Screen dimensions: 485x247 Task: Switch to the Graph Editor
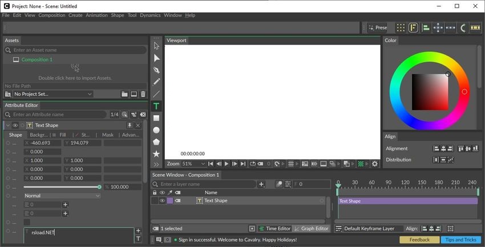point(312,229)
